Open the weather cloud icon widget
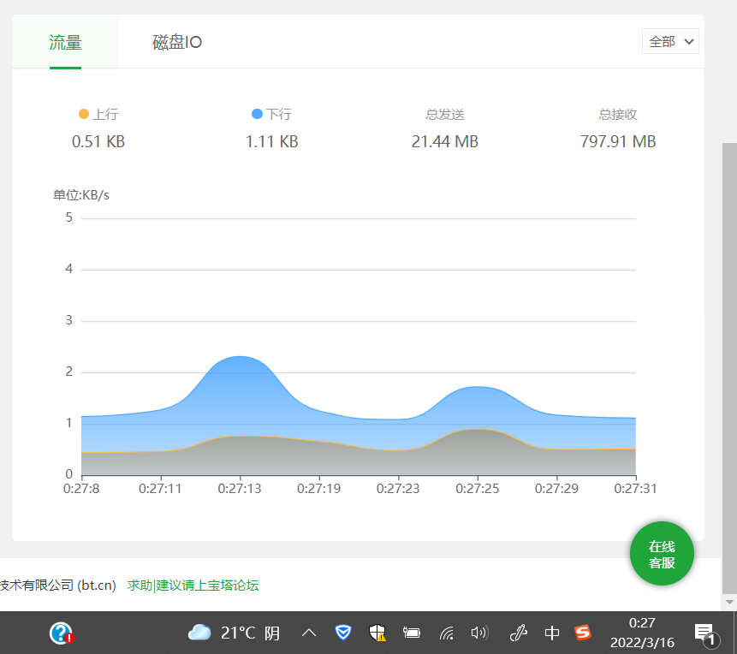 [x=199, y=633]
